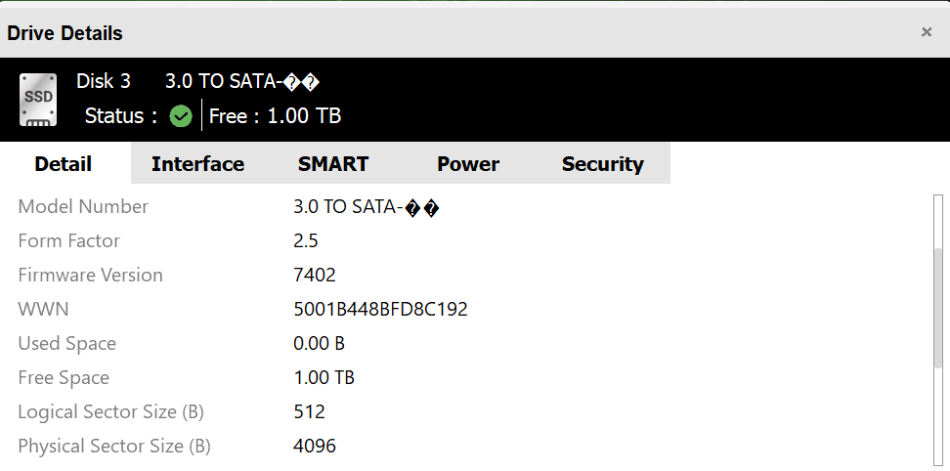Viewport: 950px width, 471px height.
Task: Click the Physical Sector Size value 4096
Action: click(x=315, y=447)
